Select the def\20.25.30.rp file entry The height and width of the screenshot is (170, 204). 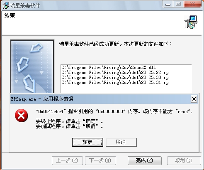point(115,77)
